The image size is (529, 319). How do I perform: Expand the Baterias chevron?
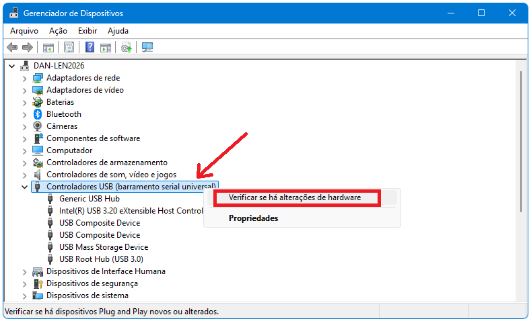pos(24,103)
